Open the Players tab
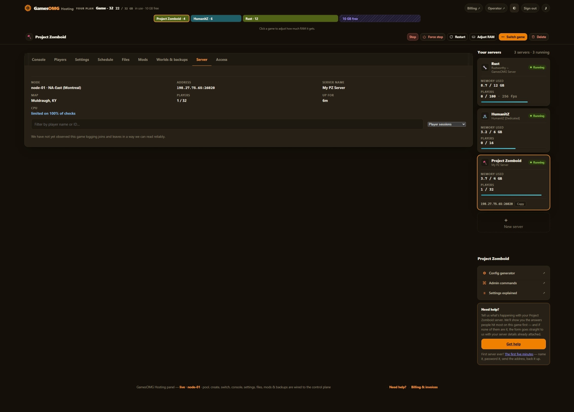574x412 pixels. coord(60,60)
